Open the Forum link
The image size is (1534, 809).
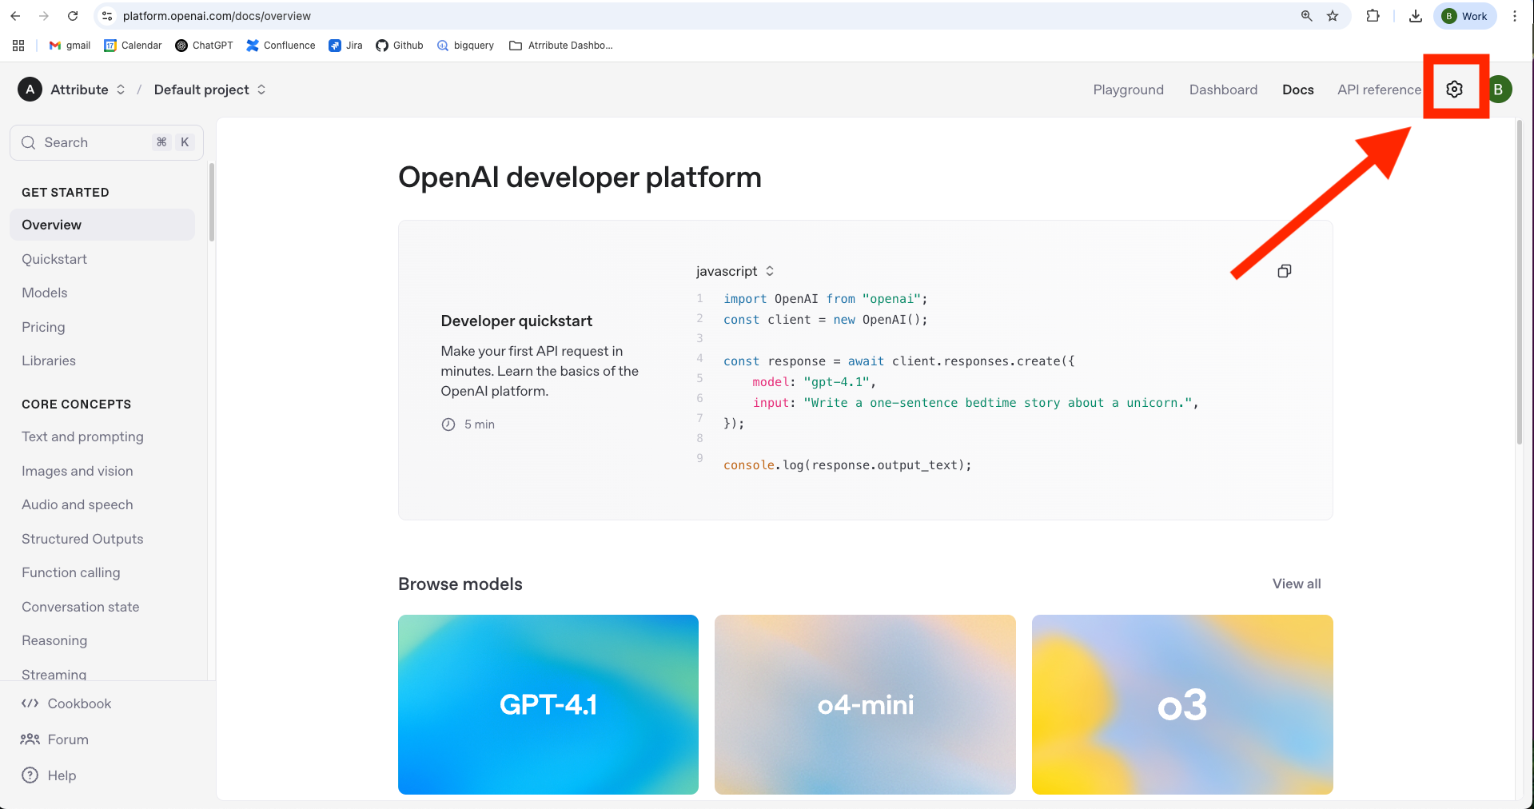tap(54, 739)
